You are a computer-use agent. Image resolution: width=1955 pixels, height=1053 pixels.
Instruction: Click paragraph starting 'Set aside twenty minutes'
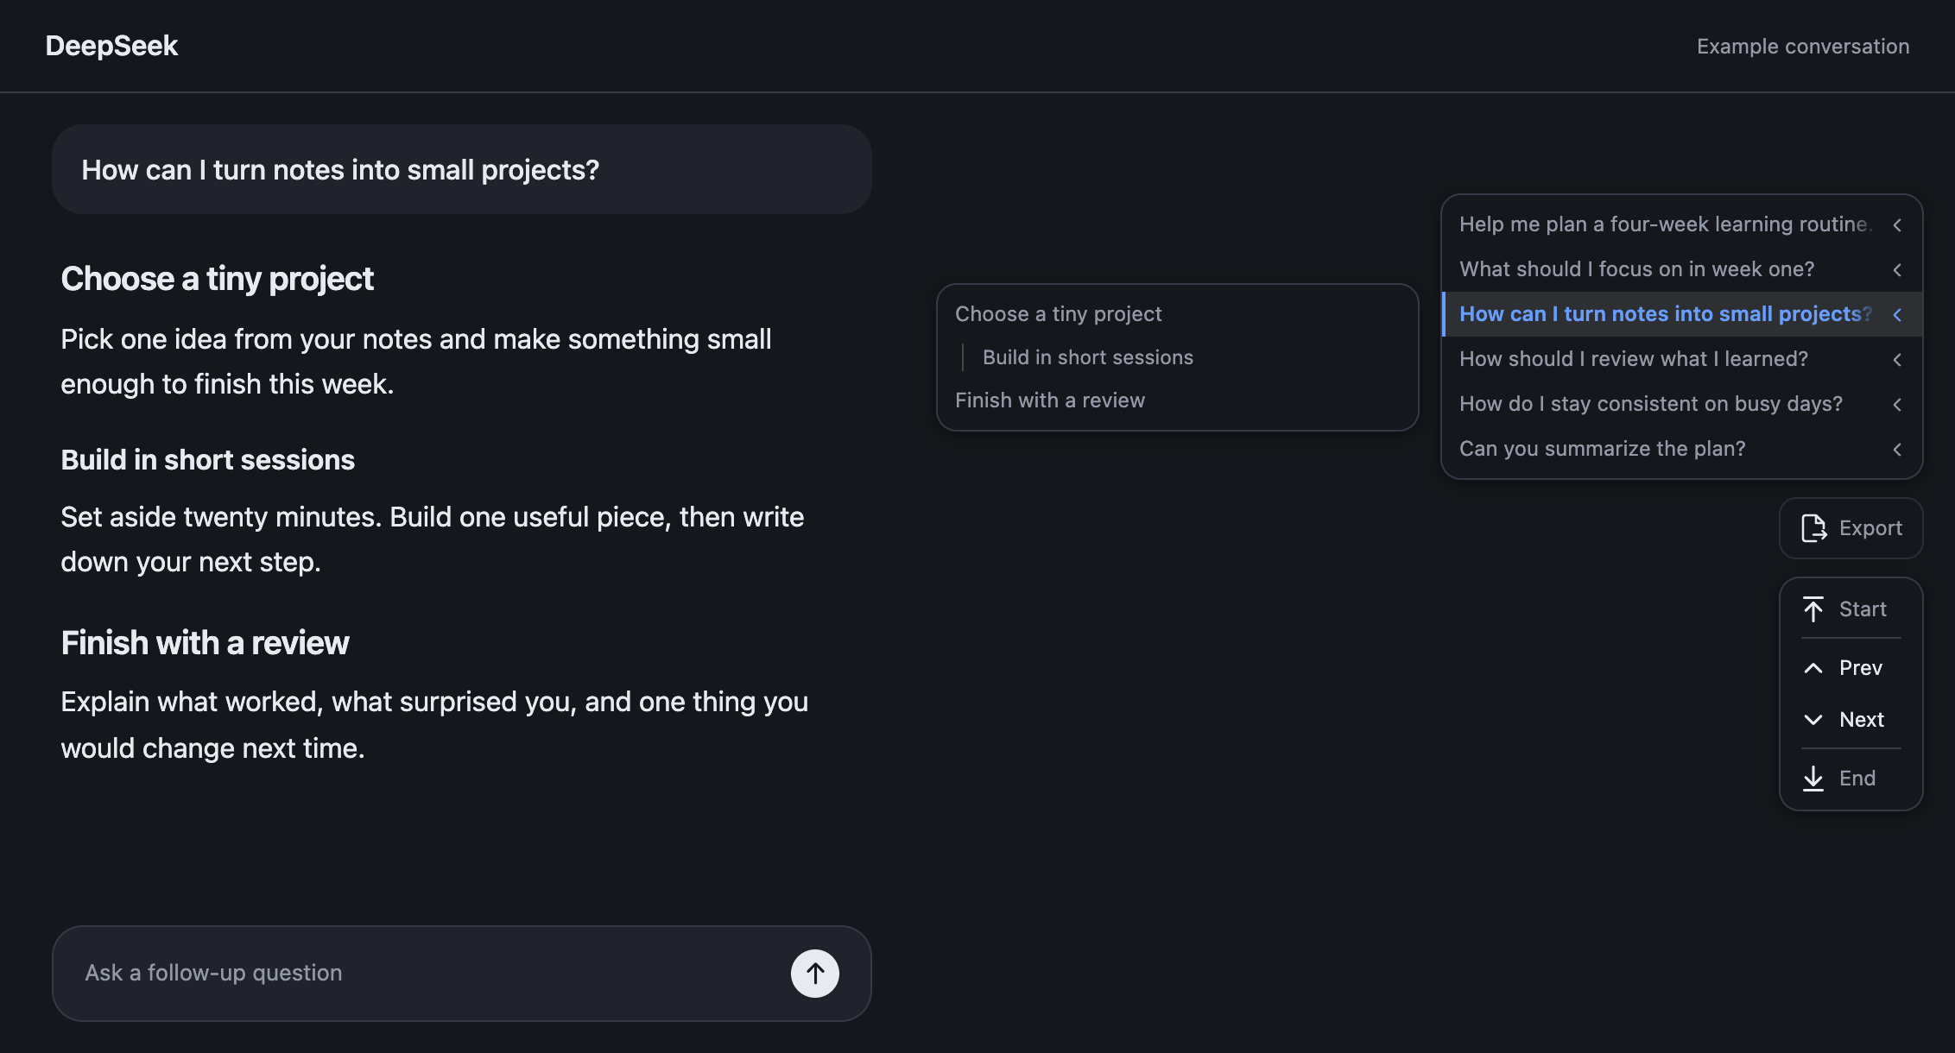click(x=432, y=539)
